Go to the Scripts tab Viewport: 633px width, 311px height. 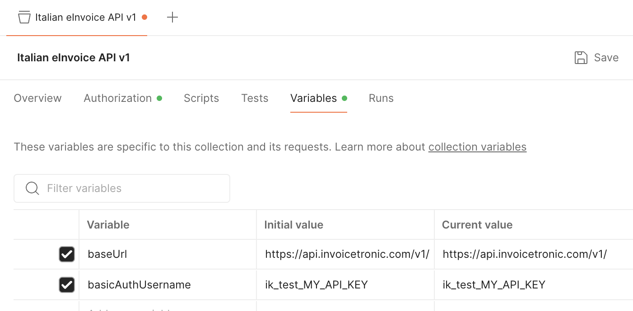pos(201,98)
